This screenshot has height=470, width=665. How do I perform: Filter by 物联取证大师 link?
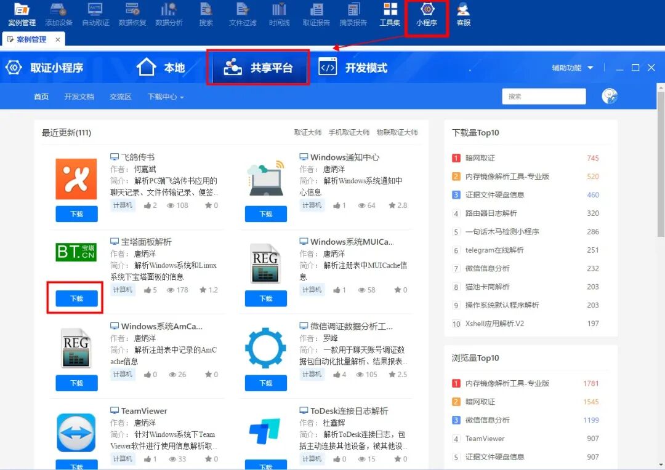[x=397, y=132]
